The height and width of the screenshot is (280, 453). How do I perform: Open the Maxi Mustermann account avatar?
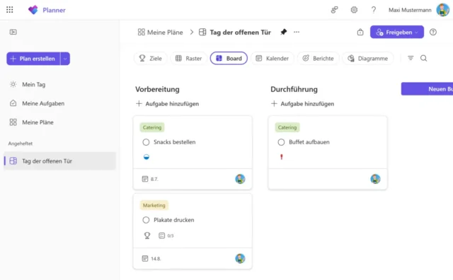tap(442, 10)
